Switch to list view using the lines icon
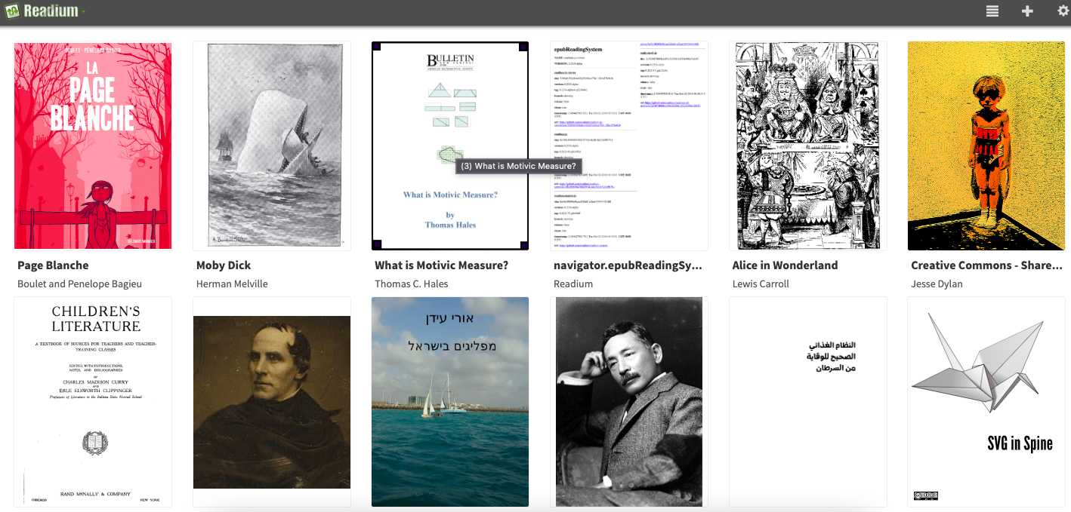 tap(992, 11)
